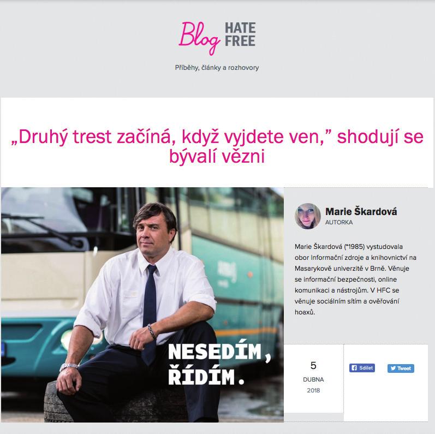Open Marie Škardová's round avatar photo
The image size is (435, 434).
(307, 216)
